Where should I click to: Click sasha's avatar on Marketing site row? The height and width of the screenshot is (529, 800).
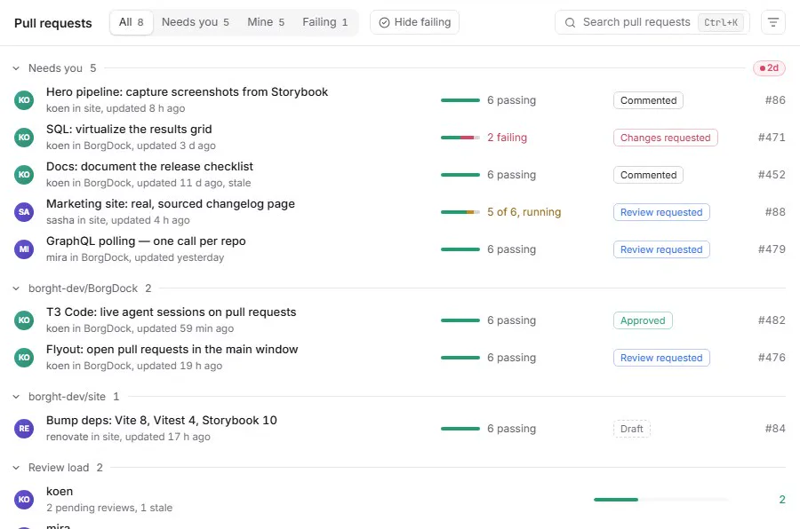pos(24,211)
